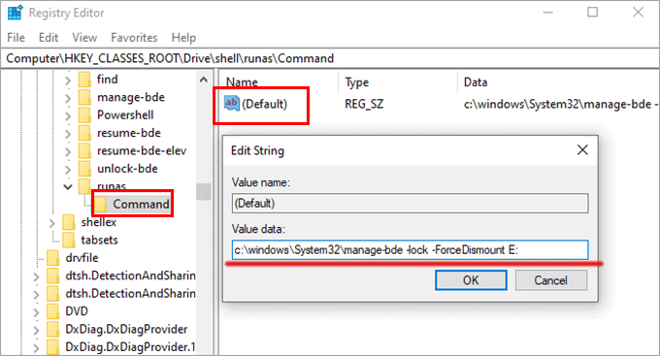Image resolution: width=660 pixels, height=356 pixels.
Task: Expand the shellex key
Action: 52,223
